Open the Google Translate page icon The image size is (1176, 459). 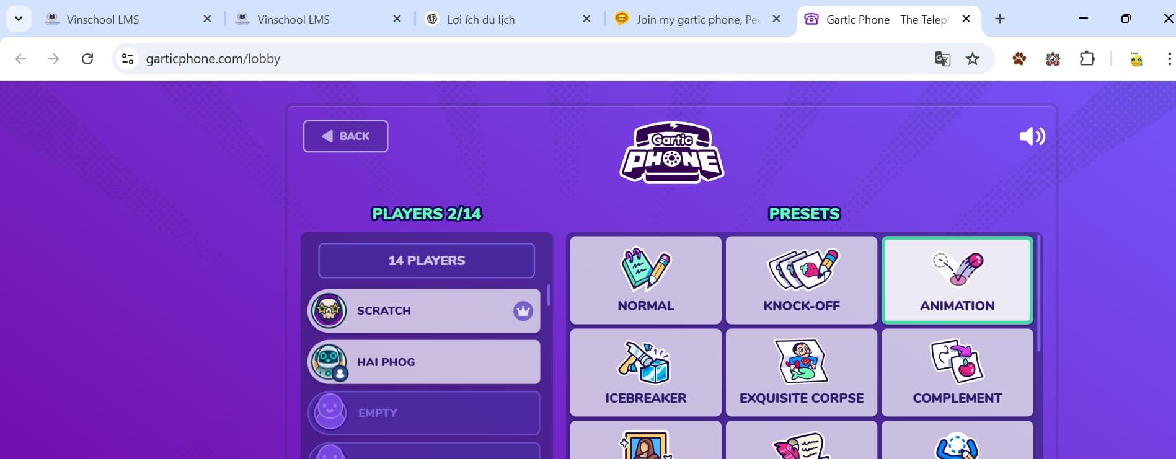942,59
